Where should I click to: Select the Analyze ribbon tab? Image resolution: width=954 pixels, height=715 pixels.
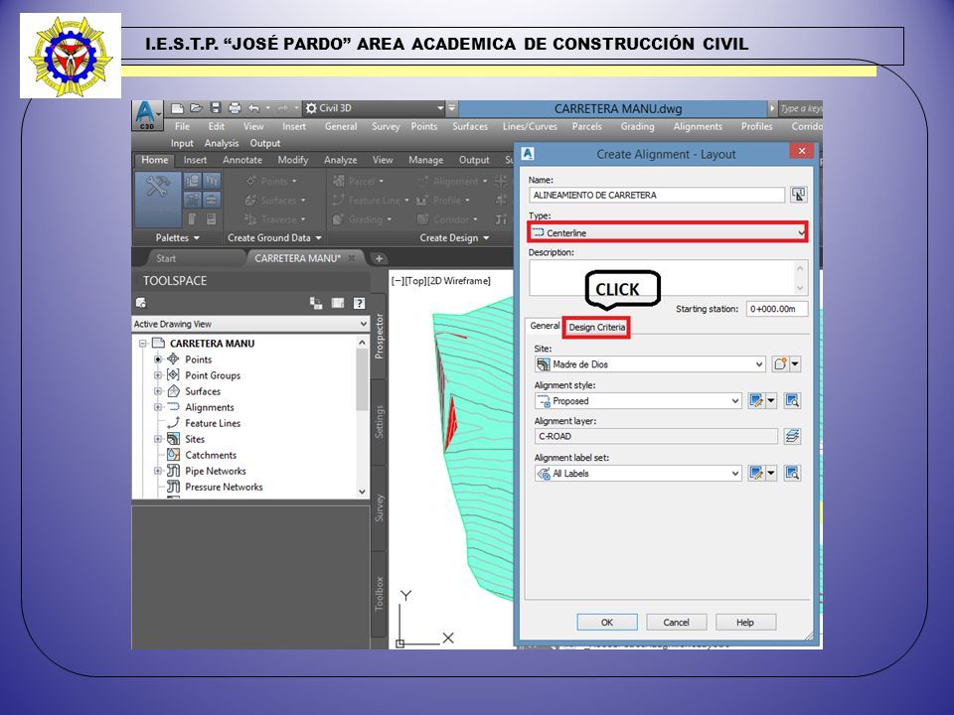[x=340, y=160]
